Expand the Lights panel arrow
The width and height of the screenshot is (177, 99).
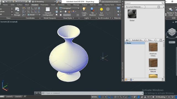pyautogui.click(x=90, y=18)
